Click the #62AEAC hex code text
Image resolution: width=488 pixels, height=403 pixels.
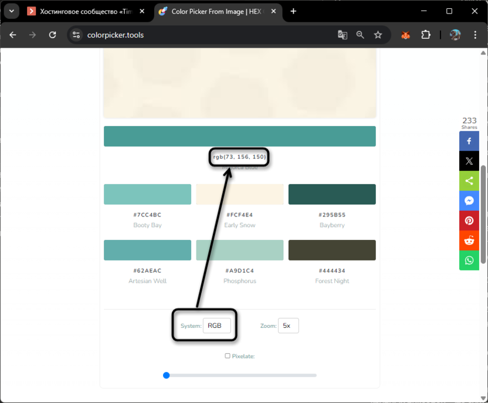click(148, 271)
